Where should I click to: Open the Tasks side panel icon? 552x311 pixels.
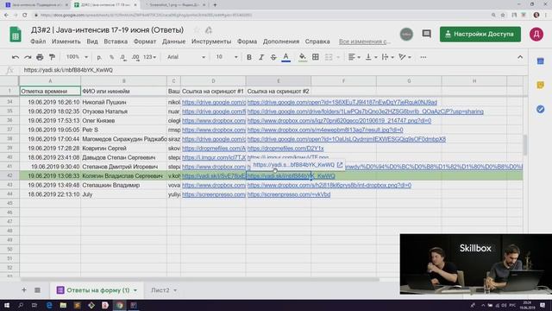(x=541, y=110)
